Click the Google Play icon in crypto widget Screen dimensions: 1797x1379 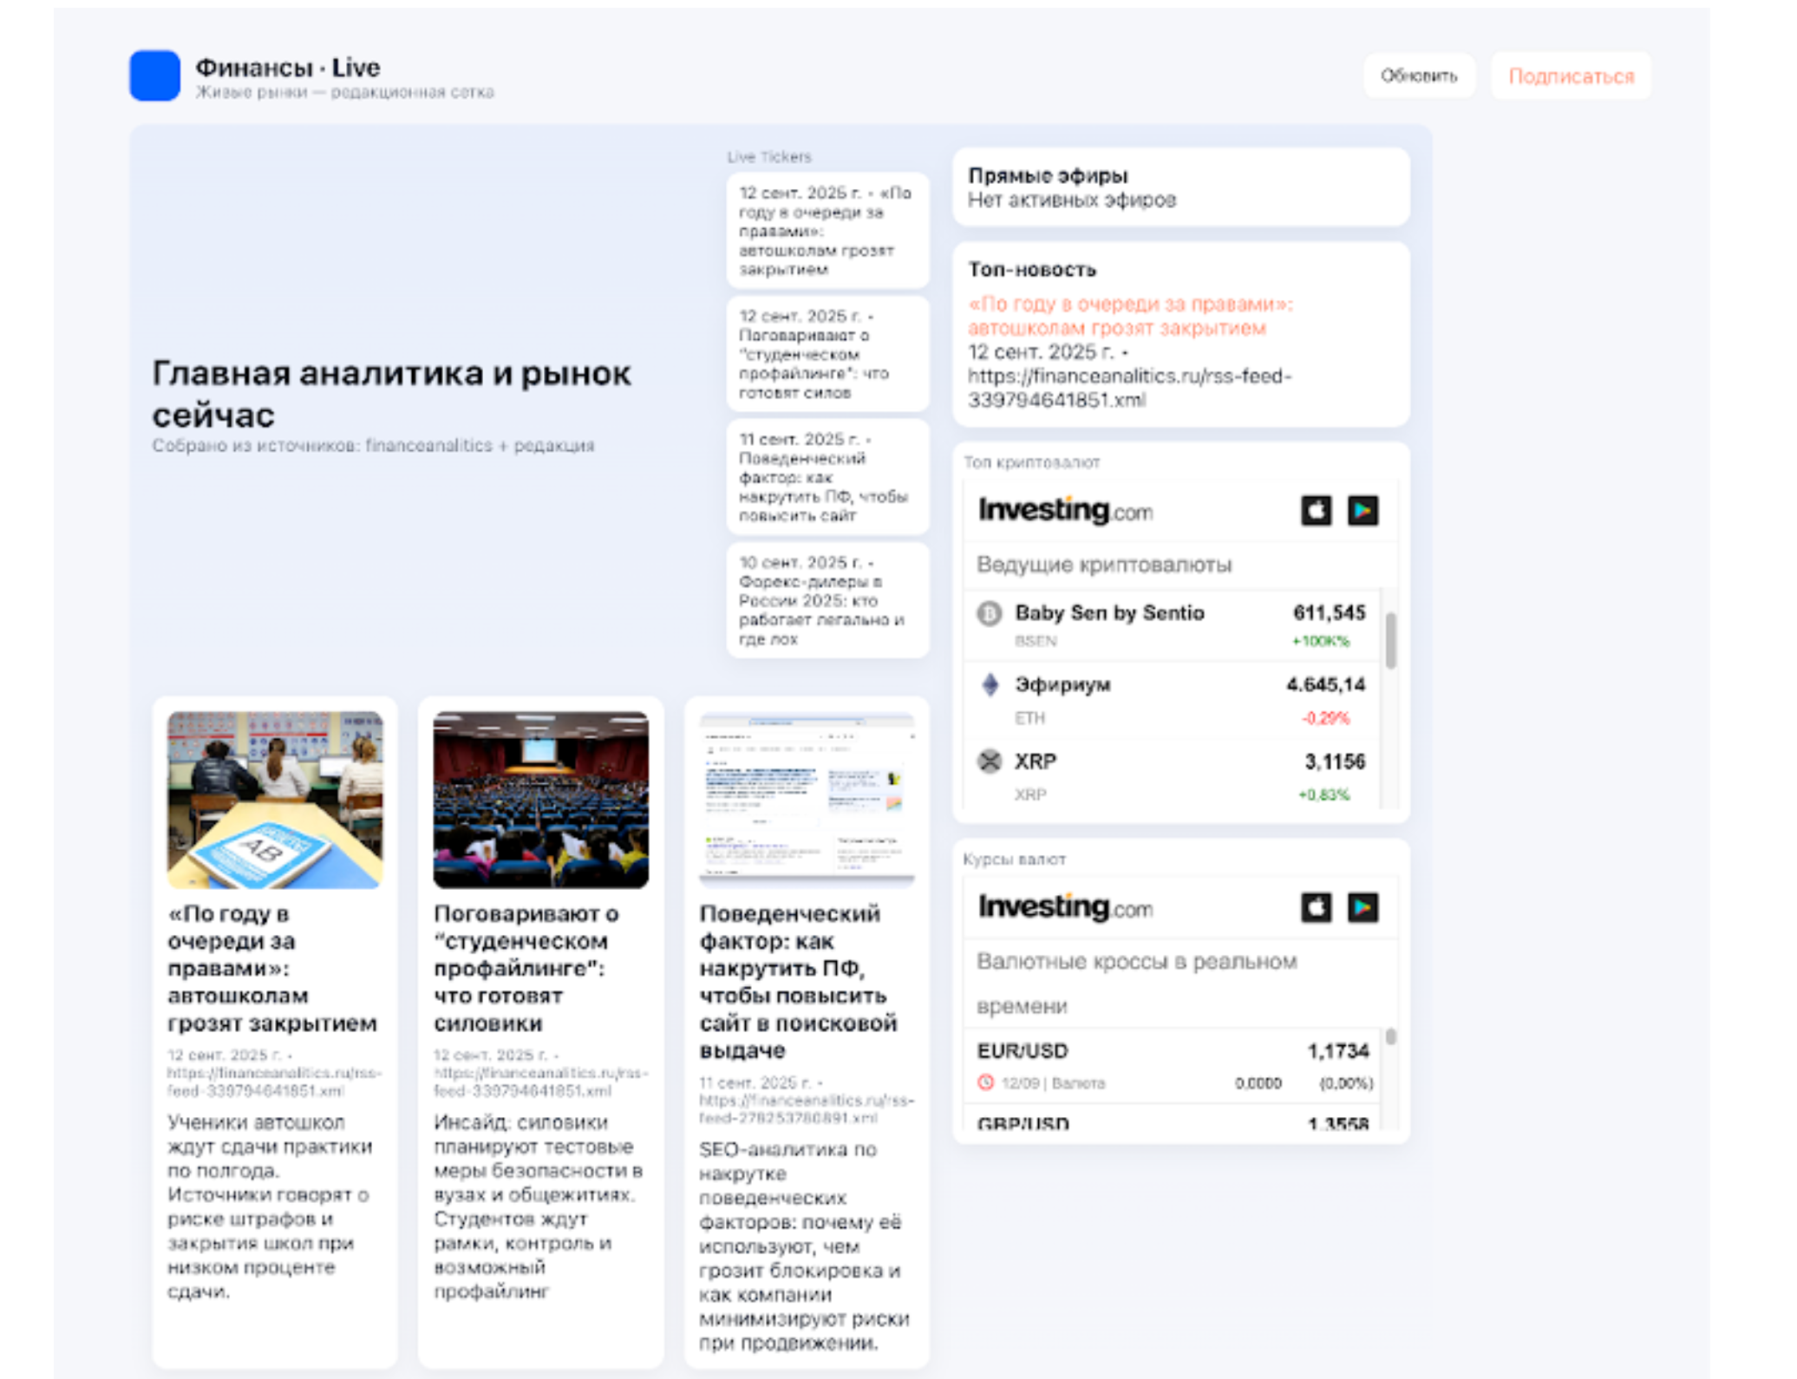click(1364, 511)
